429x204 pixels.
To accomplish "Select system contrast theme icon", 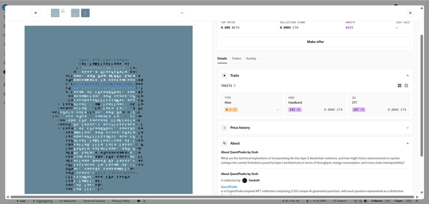I will pyautogui.click(x=366, y=201).
